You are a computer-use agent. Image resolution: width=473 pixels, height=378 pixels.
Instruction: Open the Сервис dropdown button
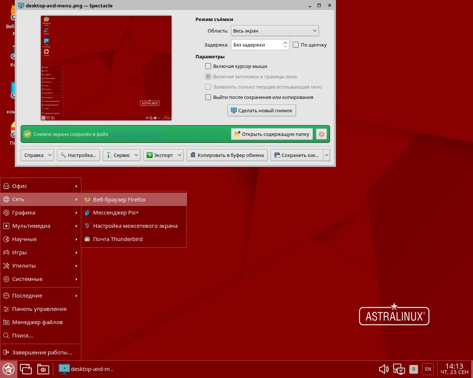point(121,155)
